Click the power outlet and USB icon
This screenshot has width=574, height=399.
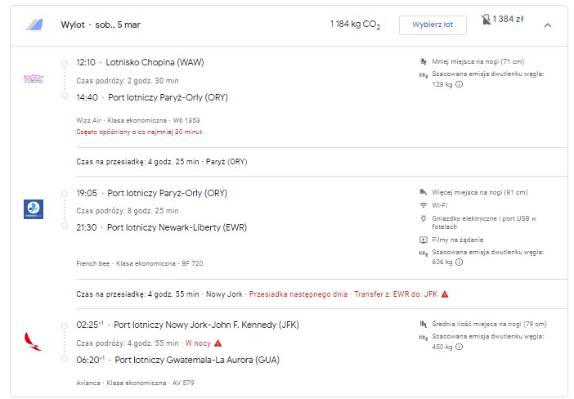424,218
